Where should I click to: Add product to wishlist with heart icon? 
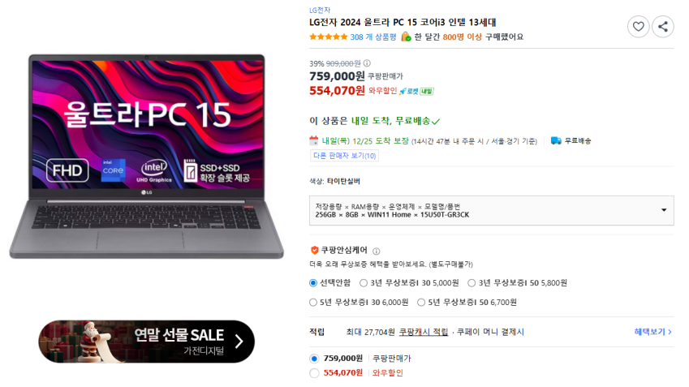[x=638, y=27]
